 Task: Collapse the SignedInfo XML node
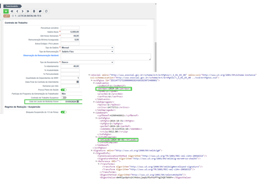(x=94, y=153)
